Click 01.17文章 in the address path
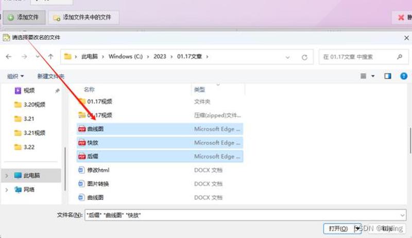Screen dimensions: 412x238 [190, 56]
